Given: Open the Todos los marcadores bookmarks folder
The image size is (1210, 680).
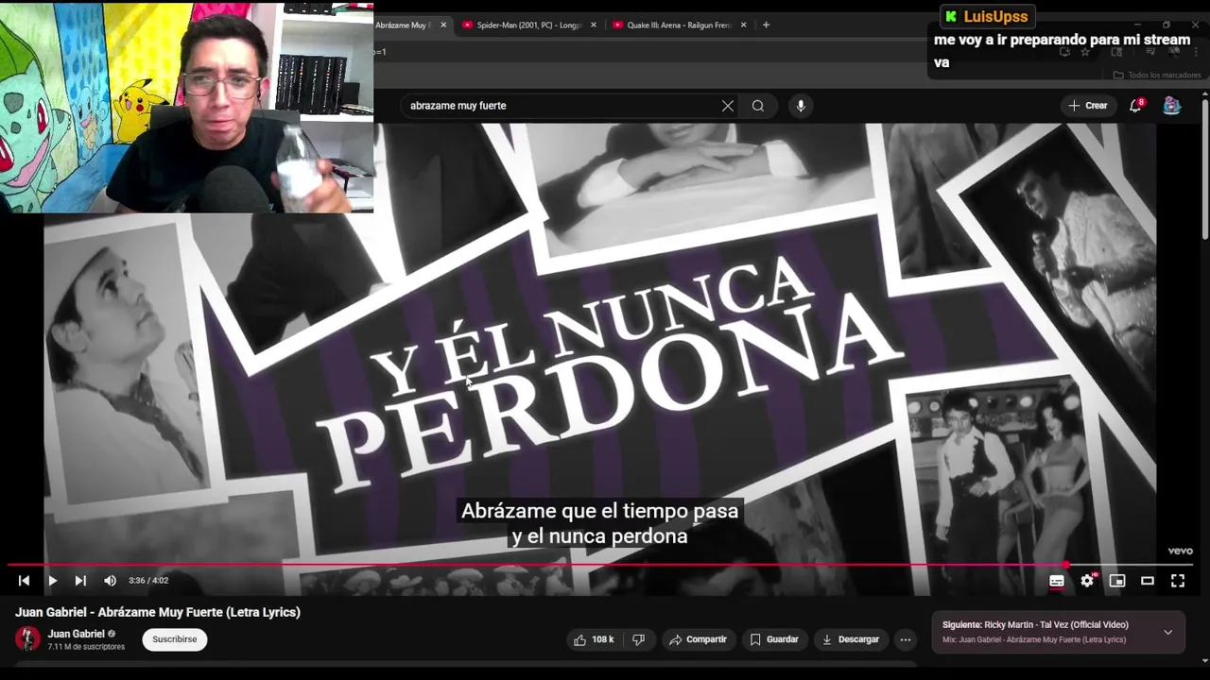Looking at the screenshot, I should [x=1157, y=76].
